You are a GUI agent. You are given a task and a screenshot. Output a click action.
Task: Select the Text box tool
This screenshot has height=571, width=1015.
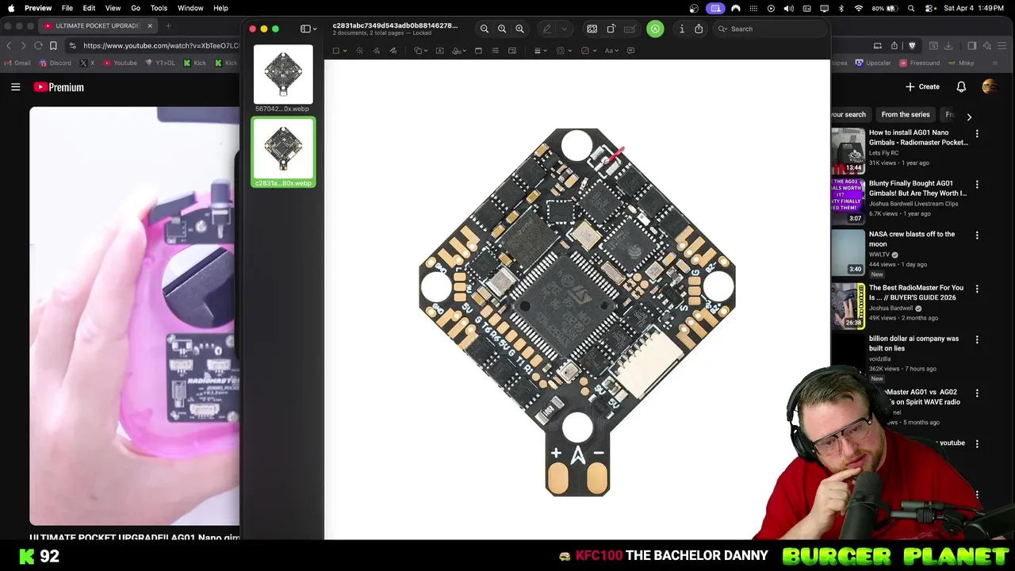(441, 51)
